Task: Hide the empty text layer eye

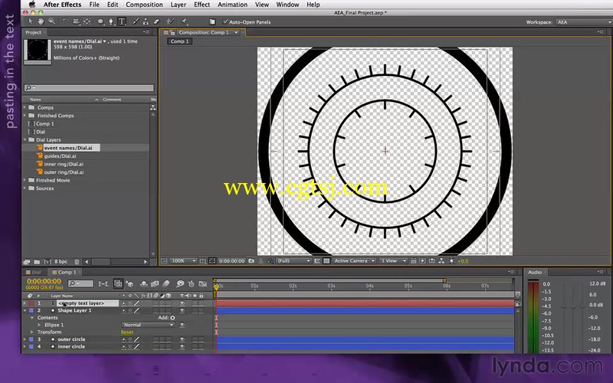Action: click(182, 303)
